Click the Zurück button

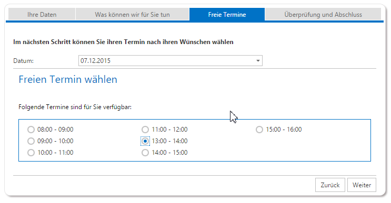[x=330, y=185]
